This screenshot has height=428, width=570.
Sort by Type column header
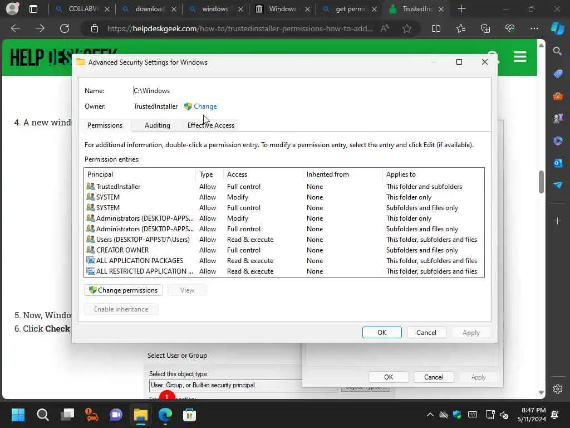(x=209, y=174)
